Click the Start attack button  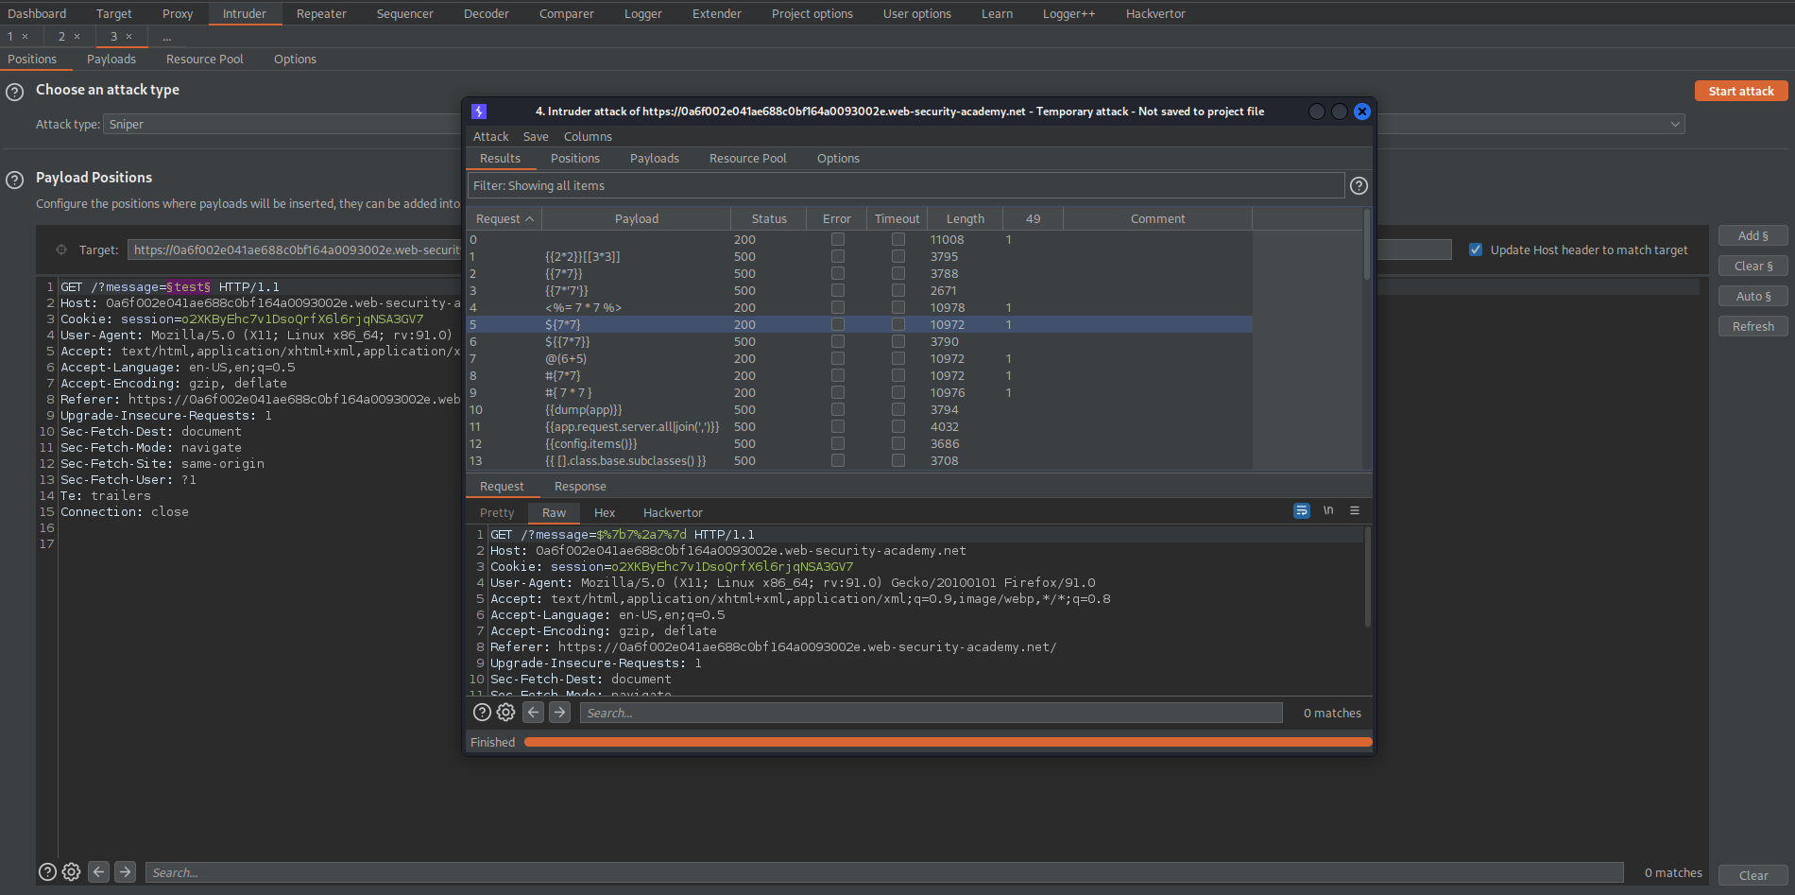(x=1741, y=91)
